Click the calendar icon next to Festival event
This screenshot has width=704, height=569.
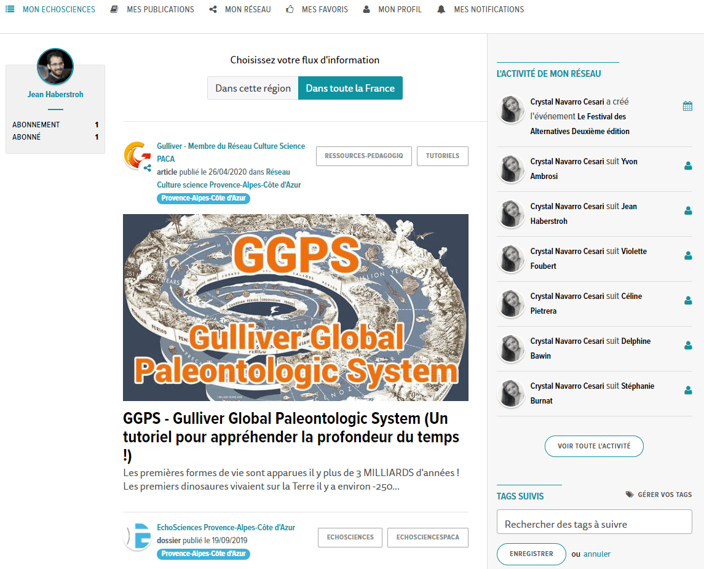687,106
